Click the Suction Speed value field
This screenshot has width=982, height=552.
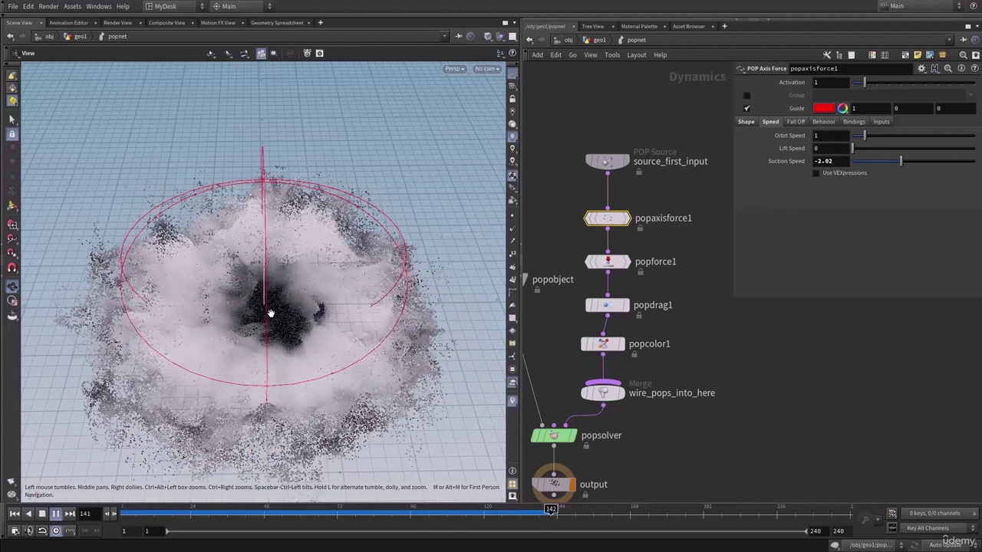[x=831, y=161]
